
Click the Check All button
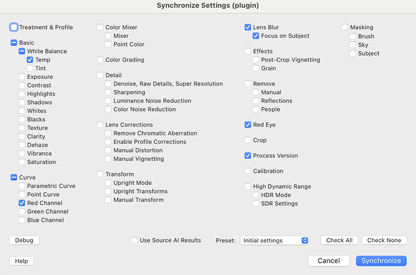point(339,240)
